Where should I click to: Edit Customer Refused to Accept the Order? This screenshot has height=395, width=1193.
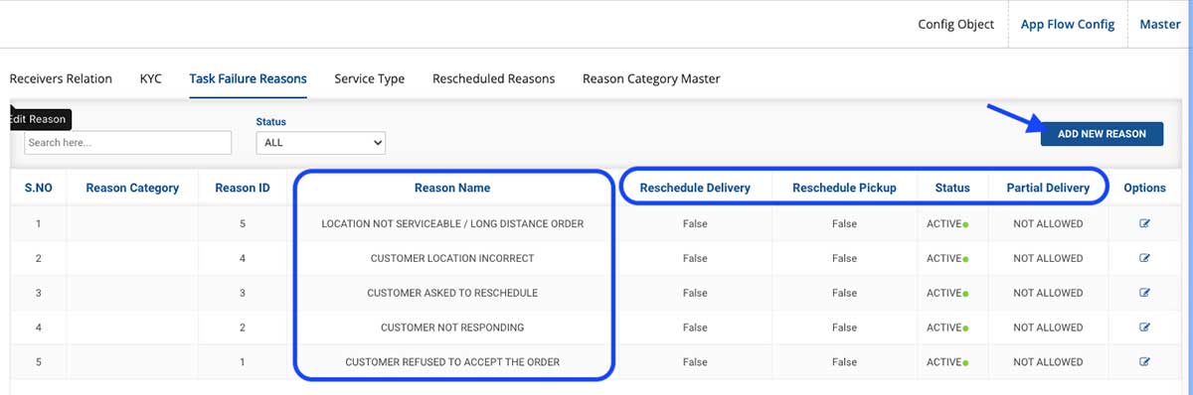coord(1144,362)
